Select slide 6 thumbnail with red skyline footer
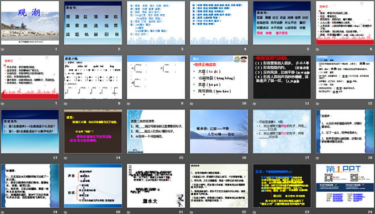 pyautogui.click(x=345, y=23)
